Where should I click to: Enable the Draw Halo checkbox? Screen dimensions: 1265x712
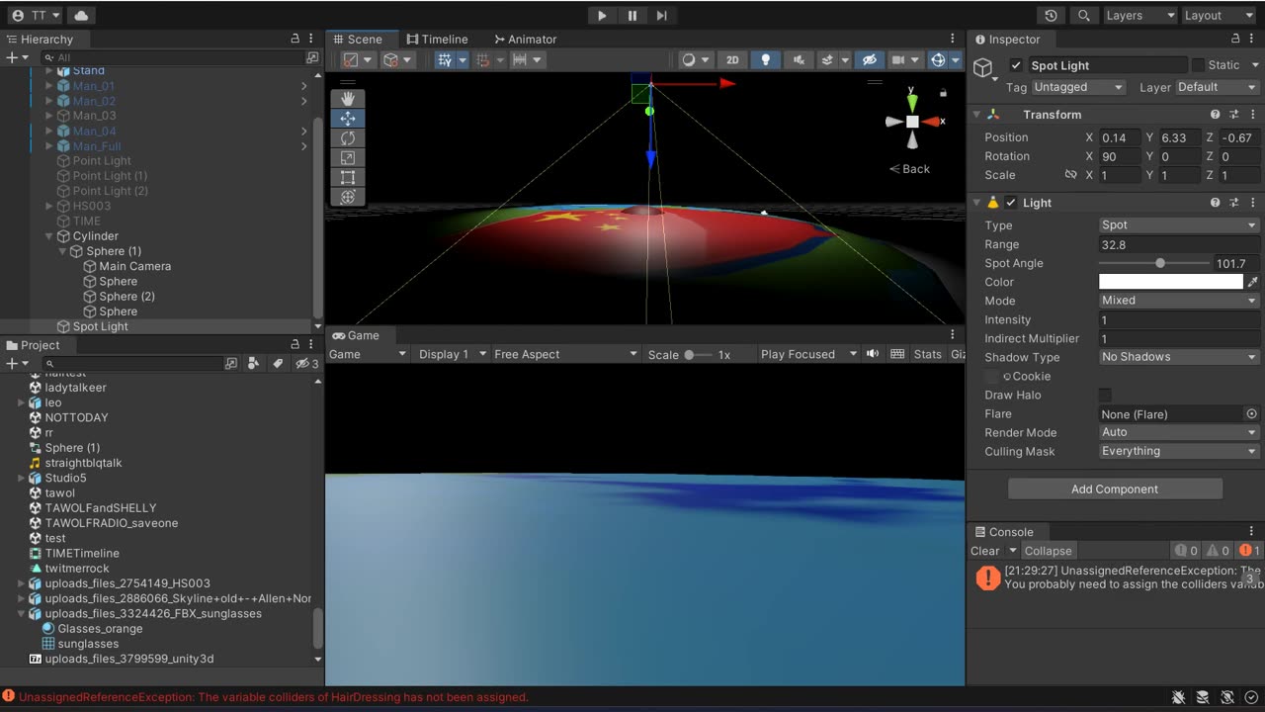[x=1105, y=396]
